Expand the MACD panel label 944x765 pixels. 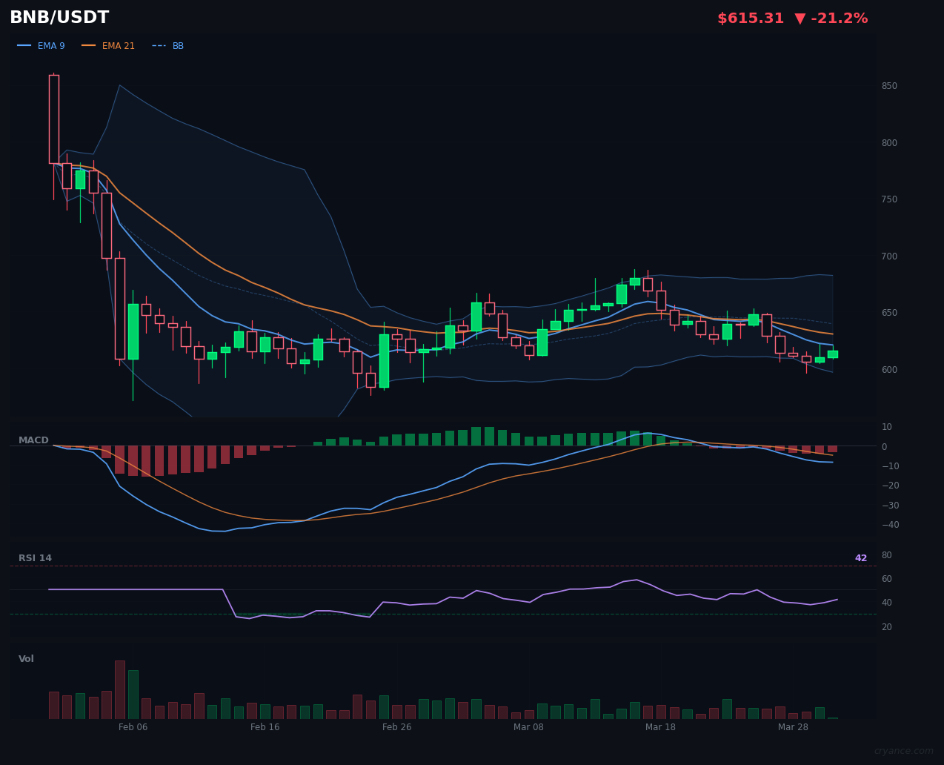click(33, 440)
